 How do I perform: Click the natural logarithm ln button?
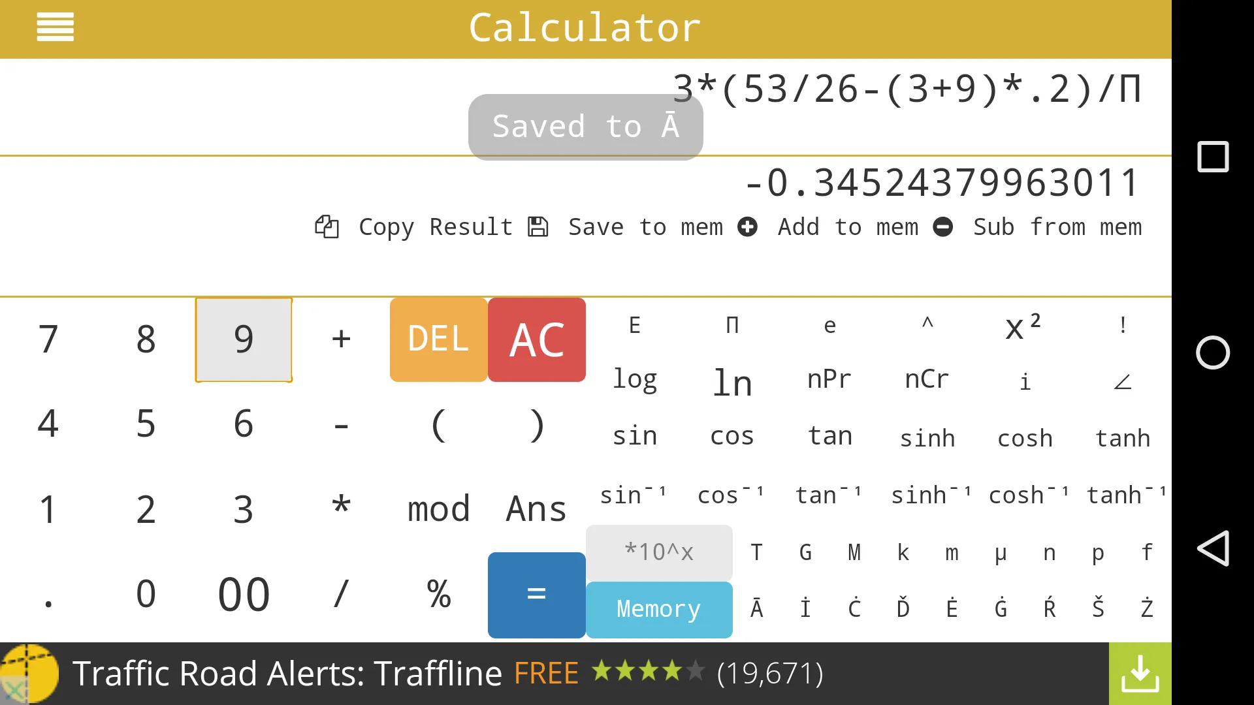coord(731,382)
